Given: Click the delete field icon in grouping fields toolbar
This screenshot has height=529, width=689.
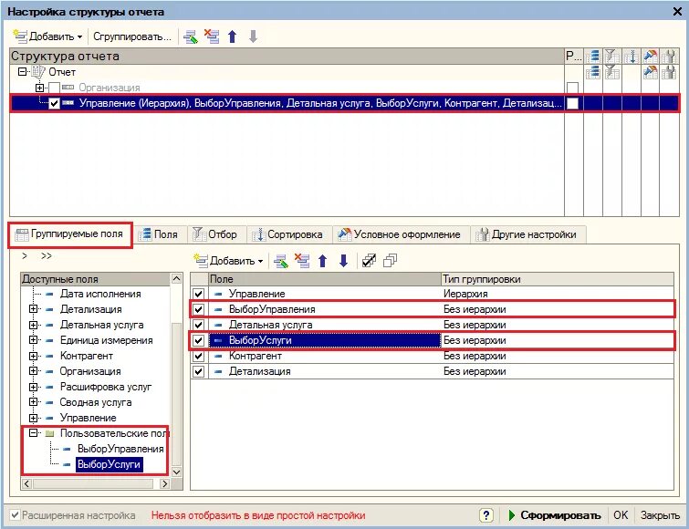Looking at the screenshot, I should pyautogui.click(x=302, y=261).
